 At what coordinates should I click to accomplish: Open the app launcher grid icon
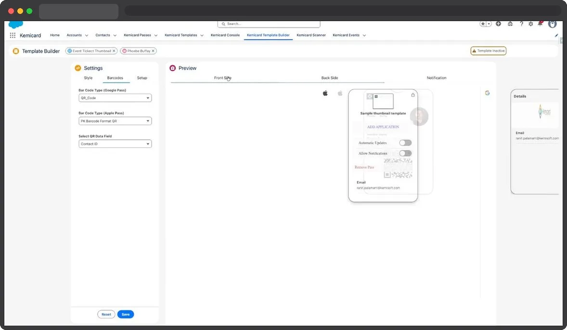coord(13,36)
